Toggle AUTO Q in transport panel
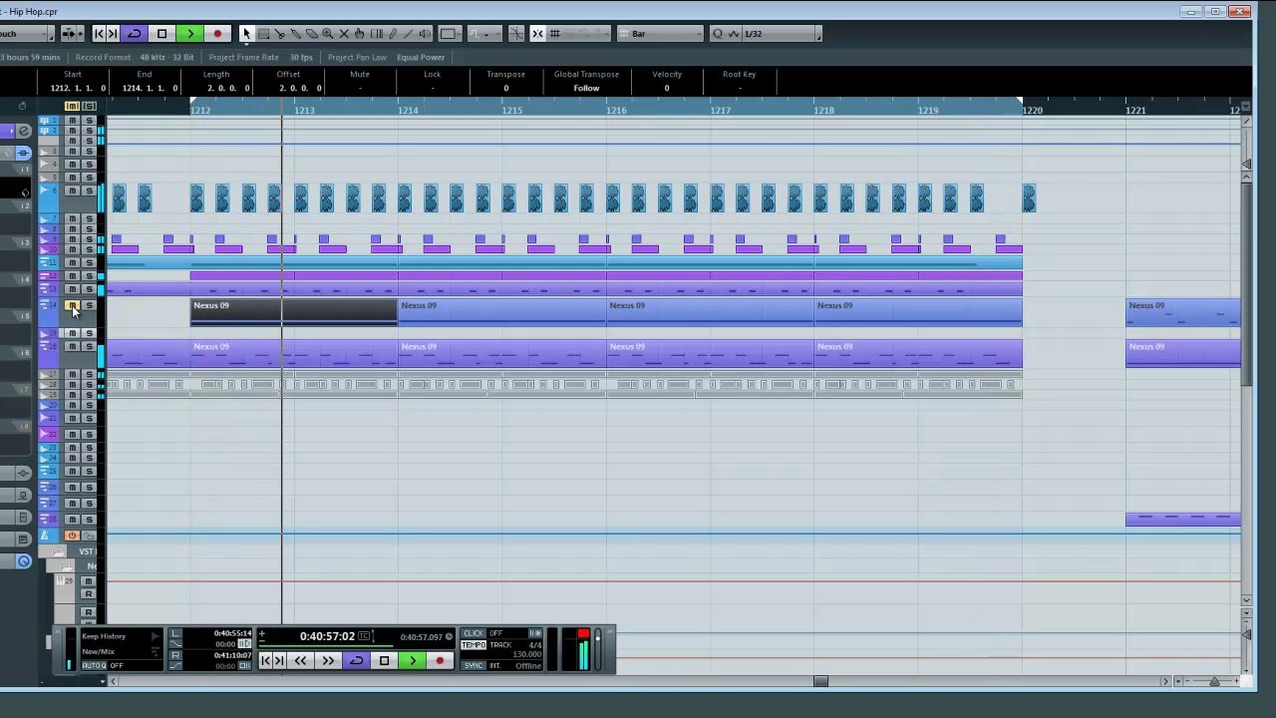The width and height of the screenshot is (1276, 718). click(94, 665)
